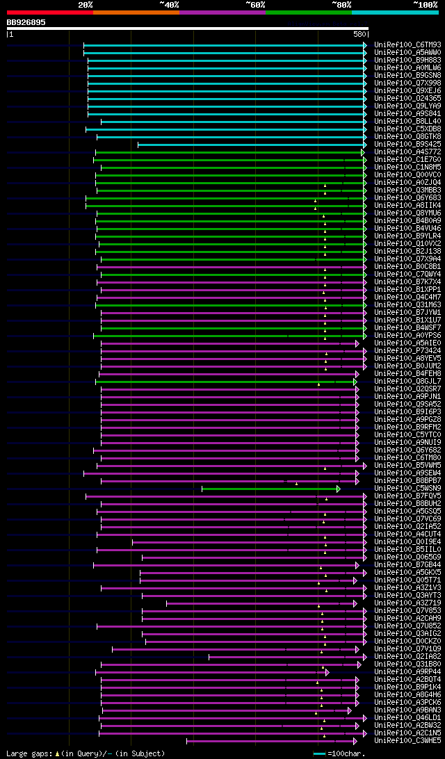Click the purple arrowhead of the UniRef100_A9RP44 bar
The image size is (445, 759).
click(x=327, y=672)
